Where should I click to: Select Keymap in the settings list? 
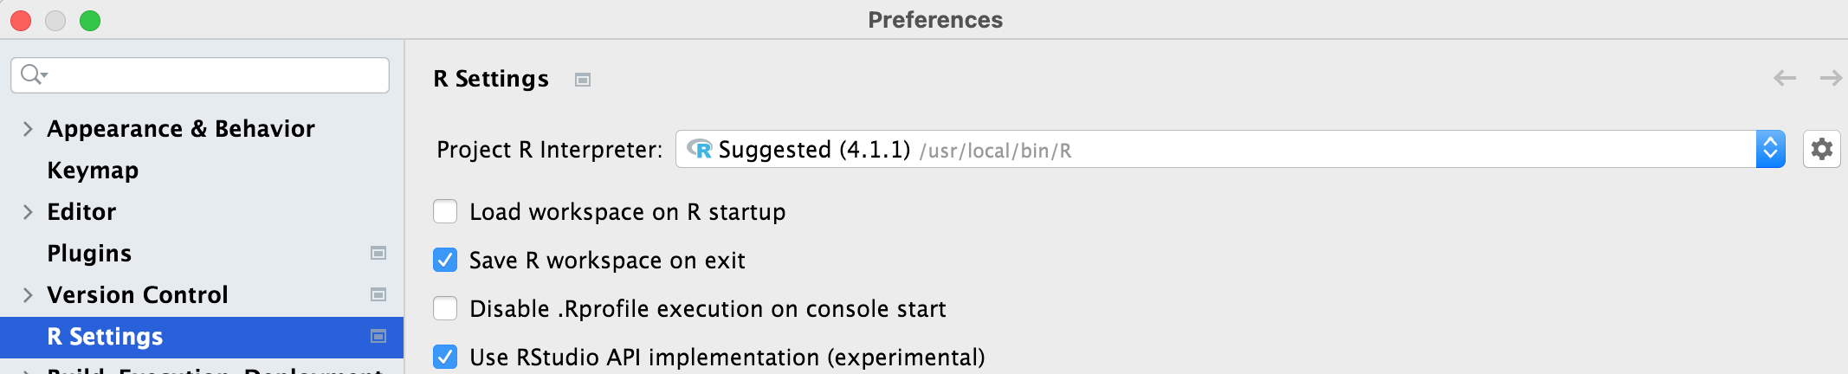coord(93,171)
